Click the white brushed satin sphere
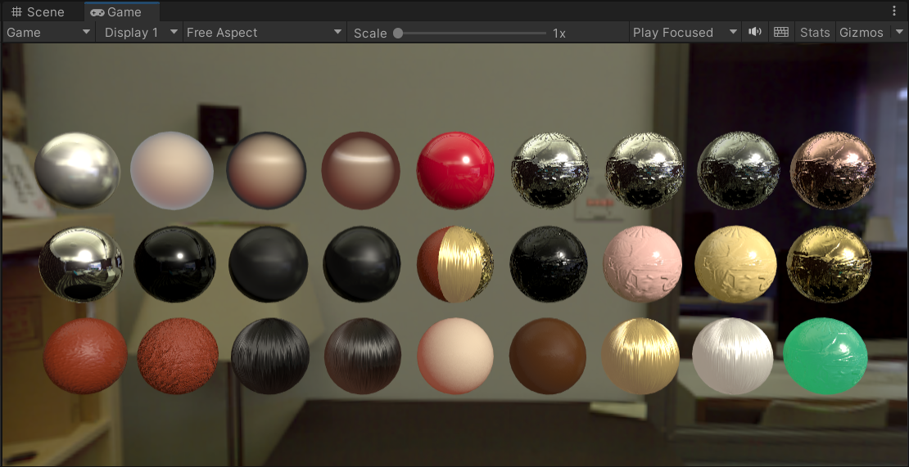Screen dimensions: 909x467 [733, 356]
